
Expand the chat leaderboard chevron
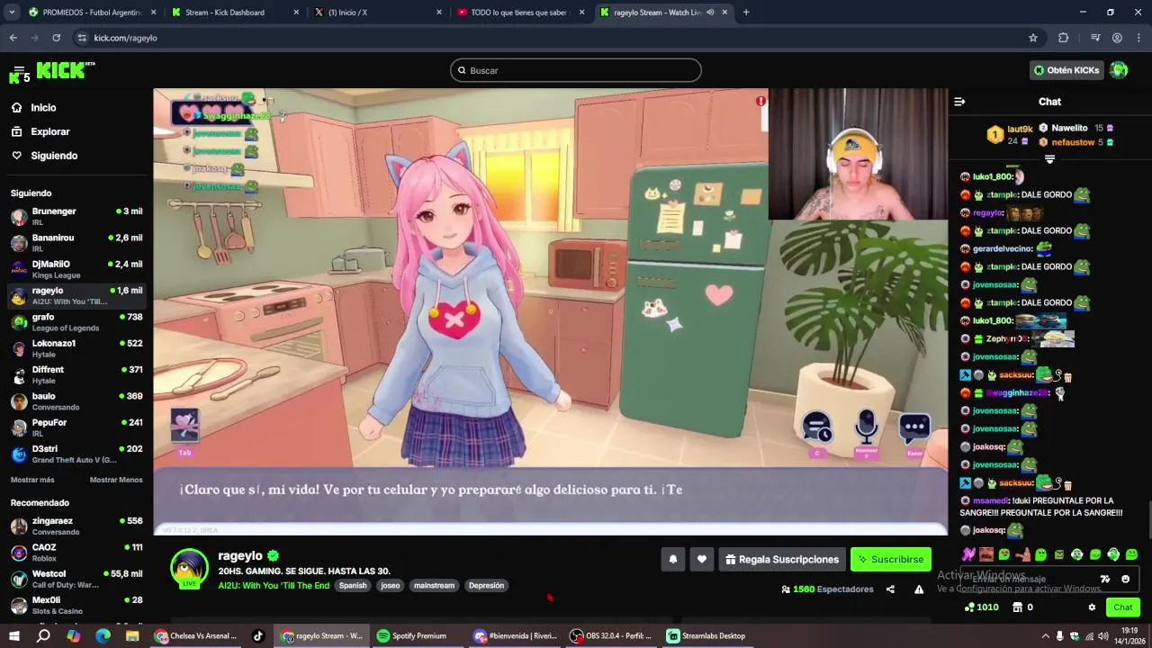click(x=1049, y=159)
